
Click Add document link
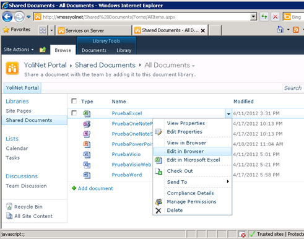coord(92,188)
